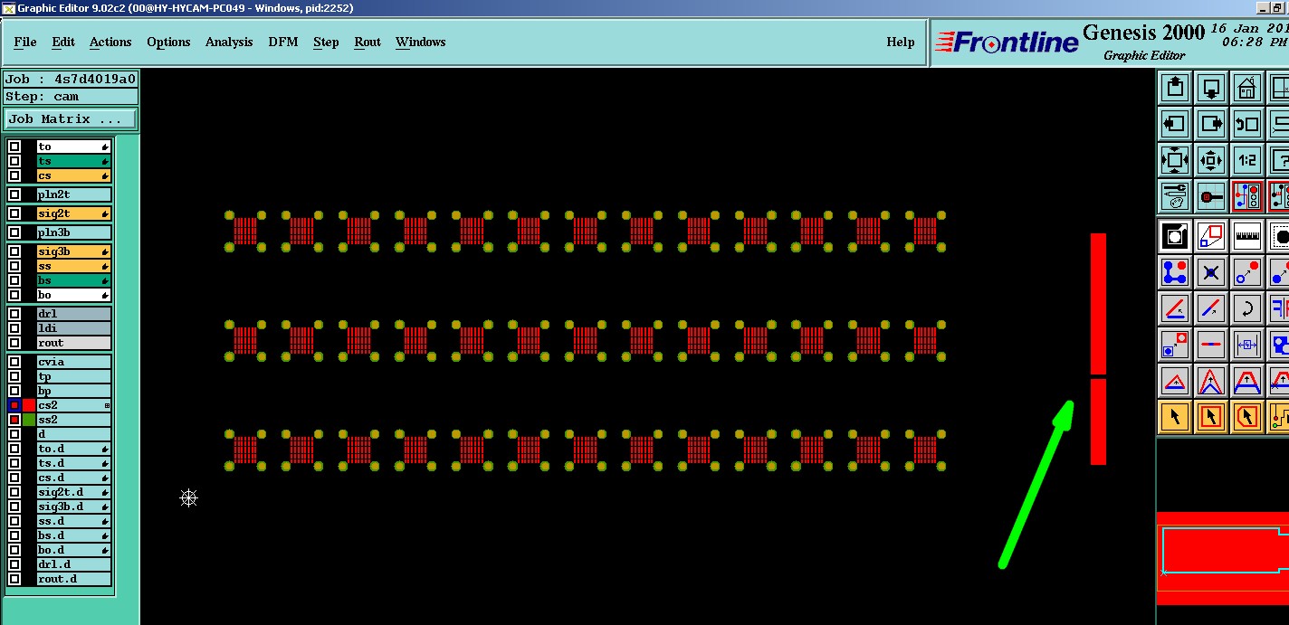Screen dimensions: 1289x625
Task: Click the 'drl' layer name
Action: 73,314
